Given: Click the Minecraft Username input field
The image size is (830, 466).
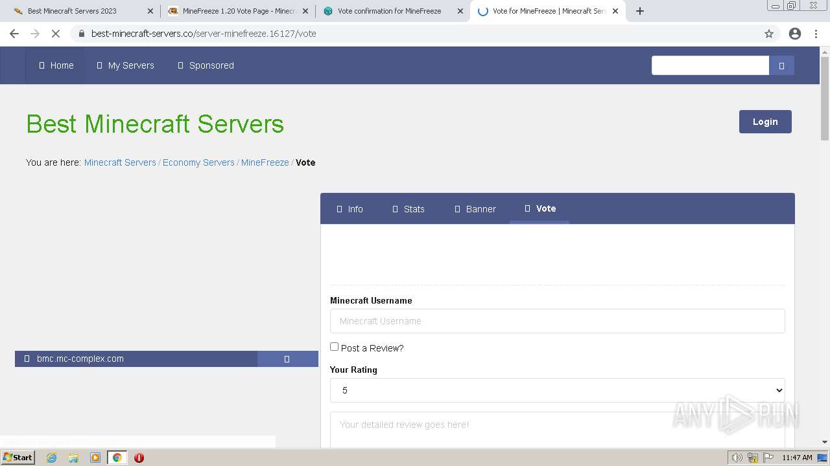Looking at the screenshot, I should pyautogui.click(x=558, y=321).
